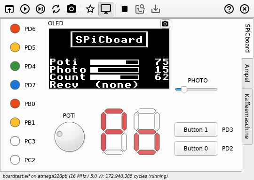Start simulation with the play icon
This screenshot has height=180, width=254.
pos(25,9)
